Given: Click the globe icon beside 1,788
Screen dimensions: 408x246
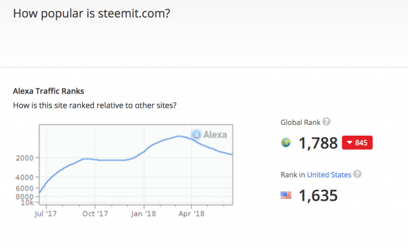Looking at the screenshot, I should pos(286,143).
